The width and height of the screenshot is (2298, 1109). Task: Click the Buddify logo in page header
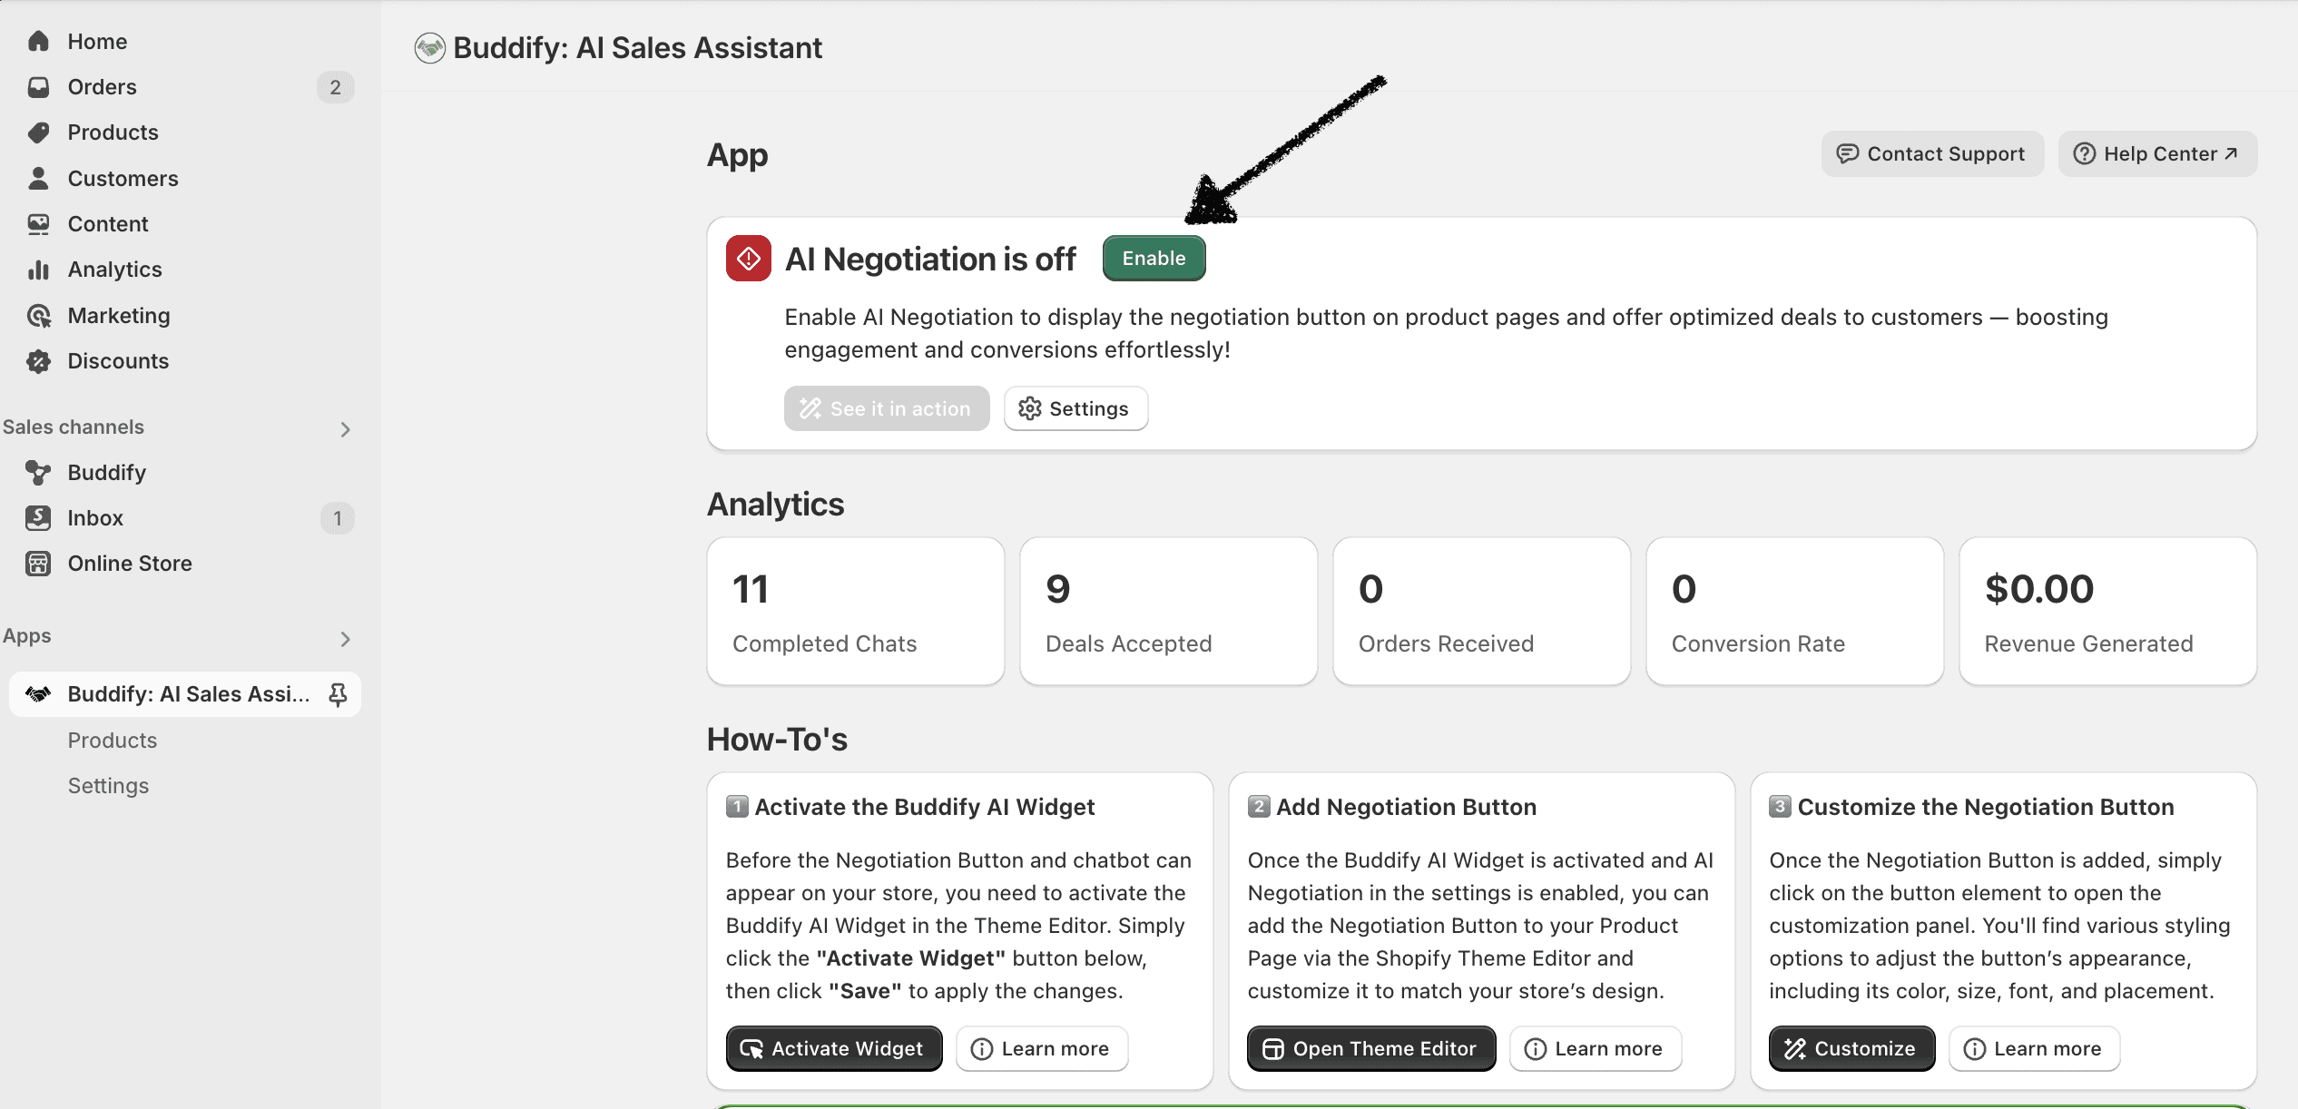pyautogui.click(x=429, y=48)
